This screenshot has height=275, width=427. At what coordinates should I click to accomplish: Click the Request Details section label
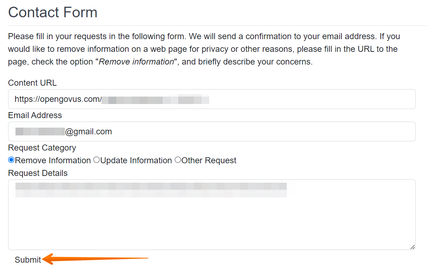point(37,173)
